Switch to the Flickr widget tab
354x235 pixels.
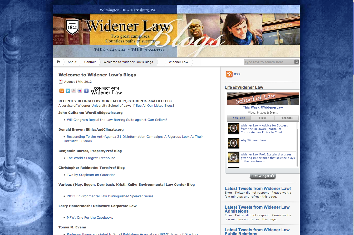point(263,118)
